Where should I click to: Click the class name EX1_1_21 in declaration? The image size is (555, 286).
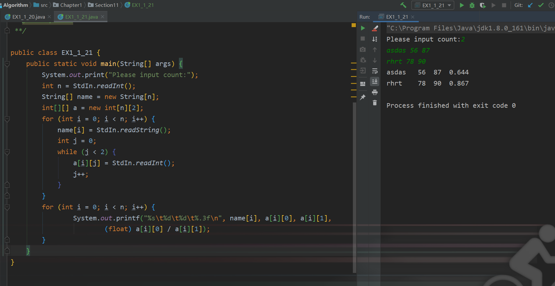(77, 53)
